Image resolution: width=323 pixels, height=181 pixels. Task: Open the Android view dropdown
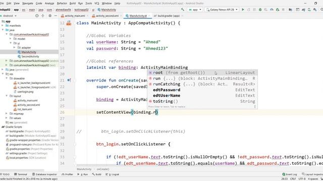10,16
